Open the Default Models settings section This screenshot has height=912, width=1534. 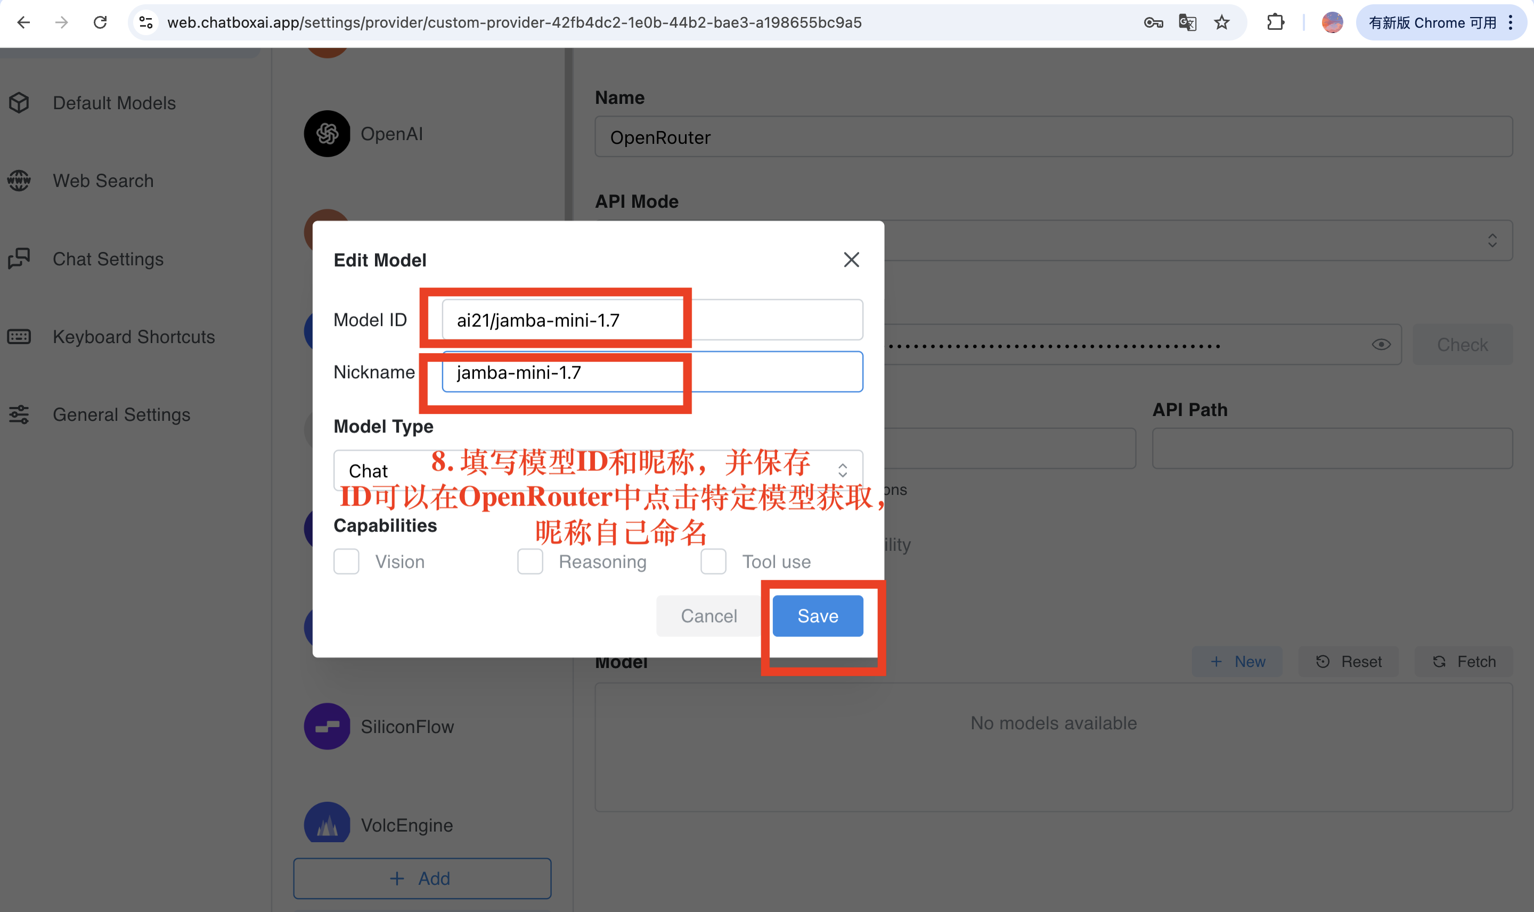click(115, 103)
